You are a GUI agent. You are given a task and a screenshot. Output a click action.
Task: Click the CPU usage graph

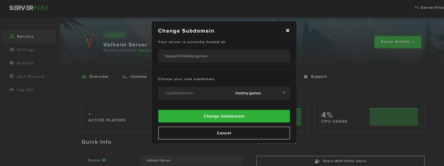(x=394, y=117)
